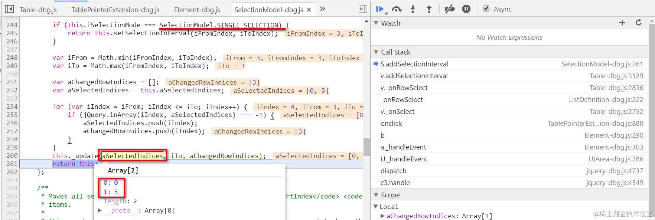Open jquery-dbg.js:4737 source link
The height and width of the screenshot is (220, 655).
[615, 171]
